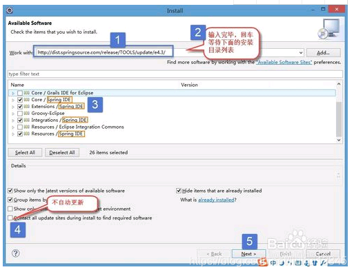Image resolution: width=354 pixels, height=274 pixels.
Task: Click category icon of Resources / Eclipse Integration Commons
Action: pos(27,127)
